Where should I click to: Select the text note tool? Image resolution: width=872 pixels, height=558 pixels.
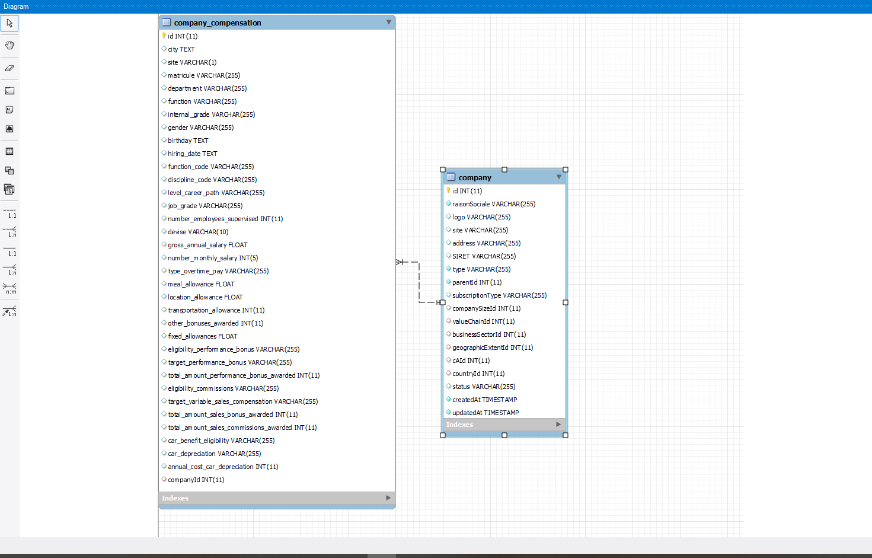point(9,110)
